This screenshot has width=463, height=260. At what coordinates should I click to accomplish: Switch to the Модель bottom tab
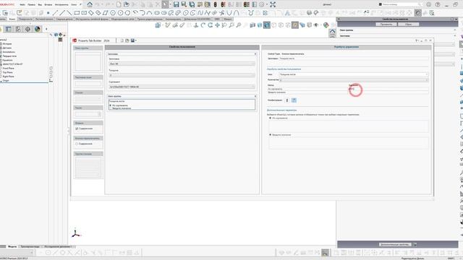[12, 246]
